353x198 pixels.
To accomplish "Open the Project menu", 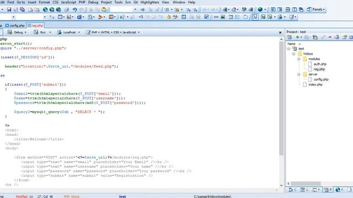I will 106,2.
